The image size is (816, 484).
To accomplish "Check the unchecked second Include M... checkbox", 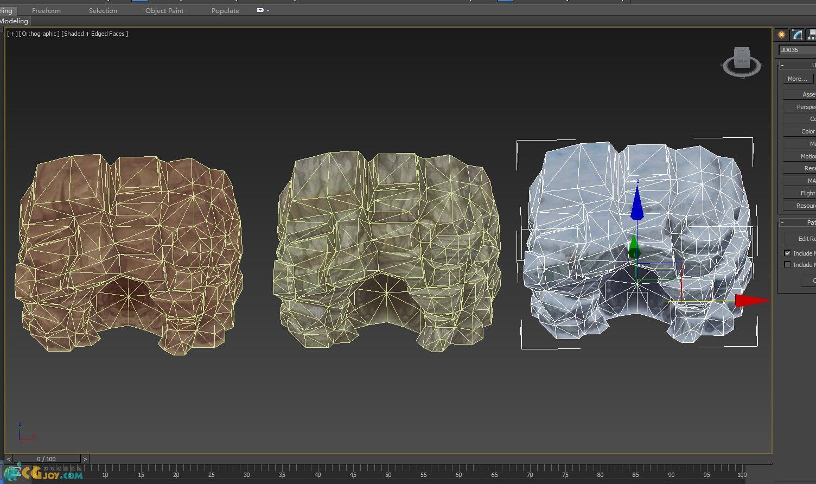I will [x=788, y=264].
